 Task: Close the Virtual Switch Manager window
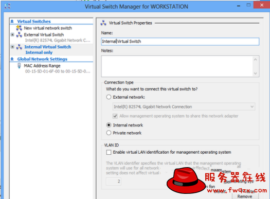click(x=262, y=5)
